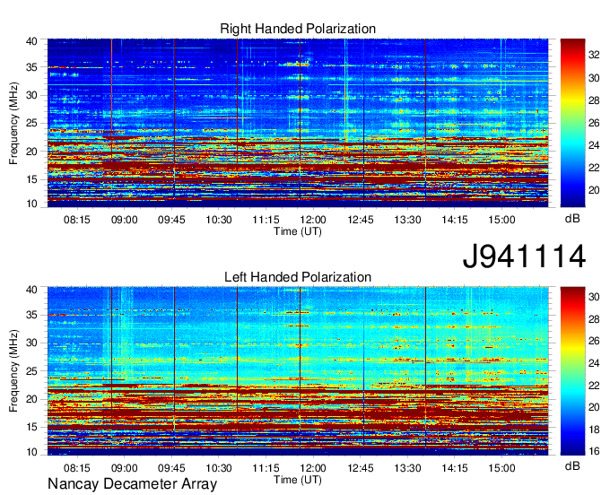This screenshot has width=610, height=495.
Task: Click '10:30' time tick on Left Handed plot
Action: tap(219, 468)
